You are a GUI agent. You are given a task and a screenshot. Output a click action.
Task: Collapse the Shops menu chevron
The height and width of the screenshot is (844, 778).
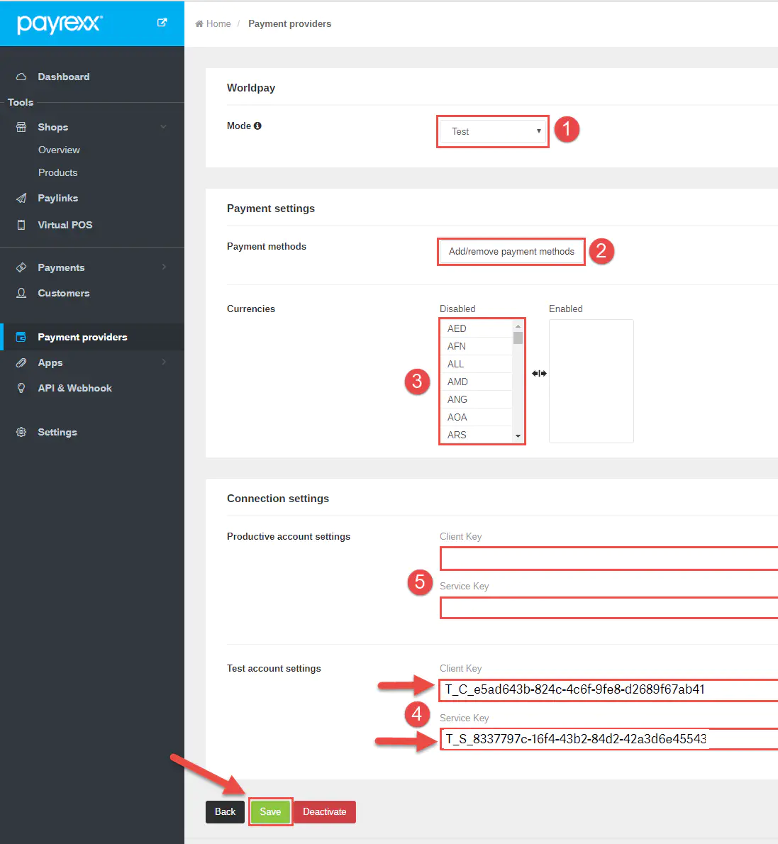coord(164,127)
